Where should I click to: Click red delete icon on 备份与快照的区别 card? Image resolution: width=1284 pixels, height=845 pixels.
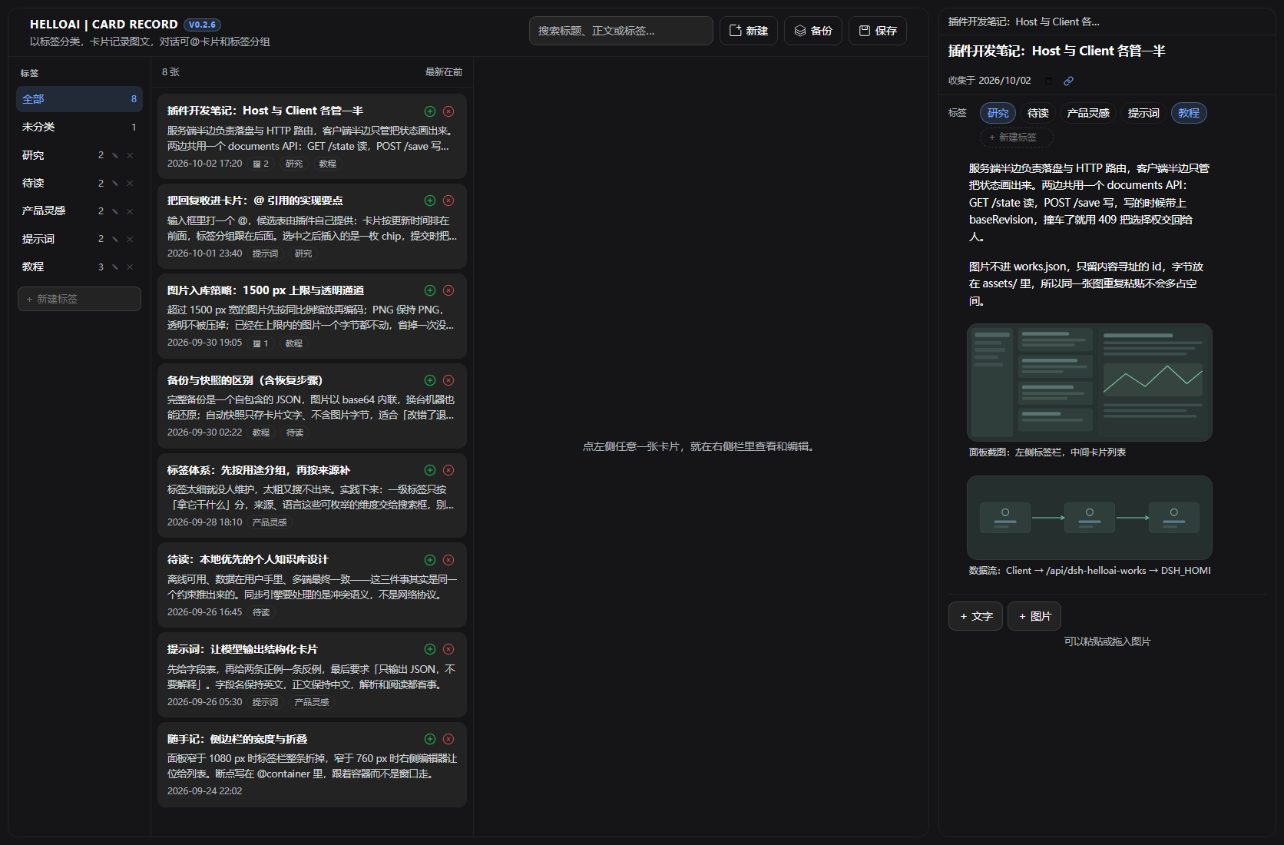448,380
